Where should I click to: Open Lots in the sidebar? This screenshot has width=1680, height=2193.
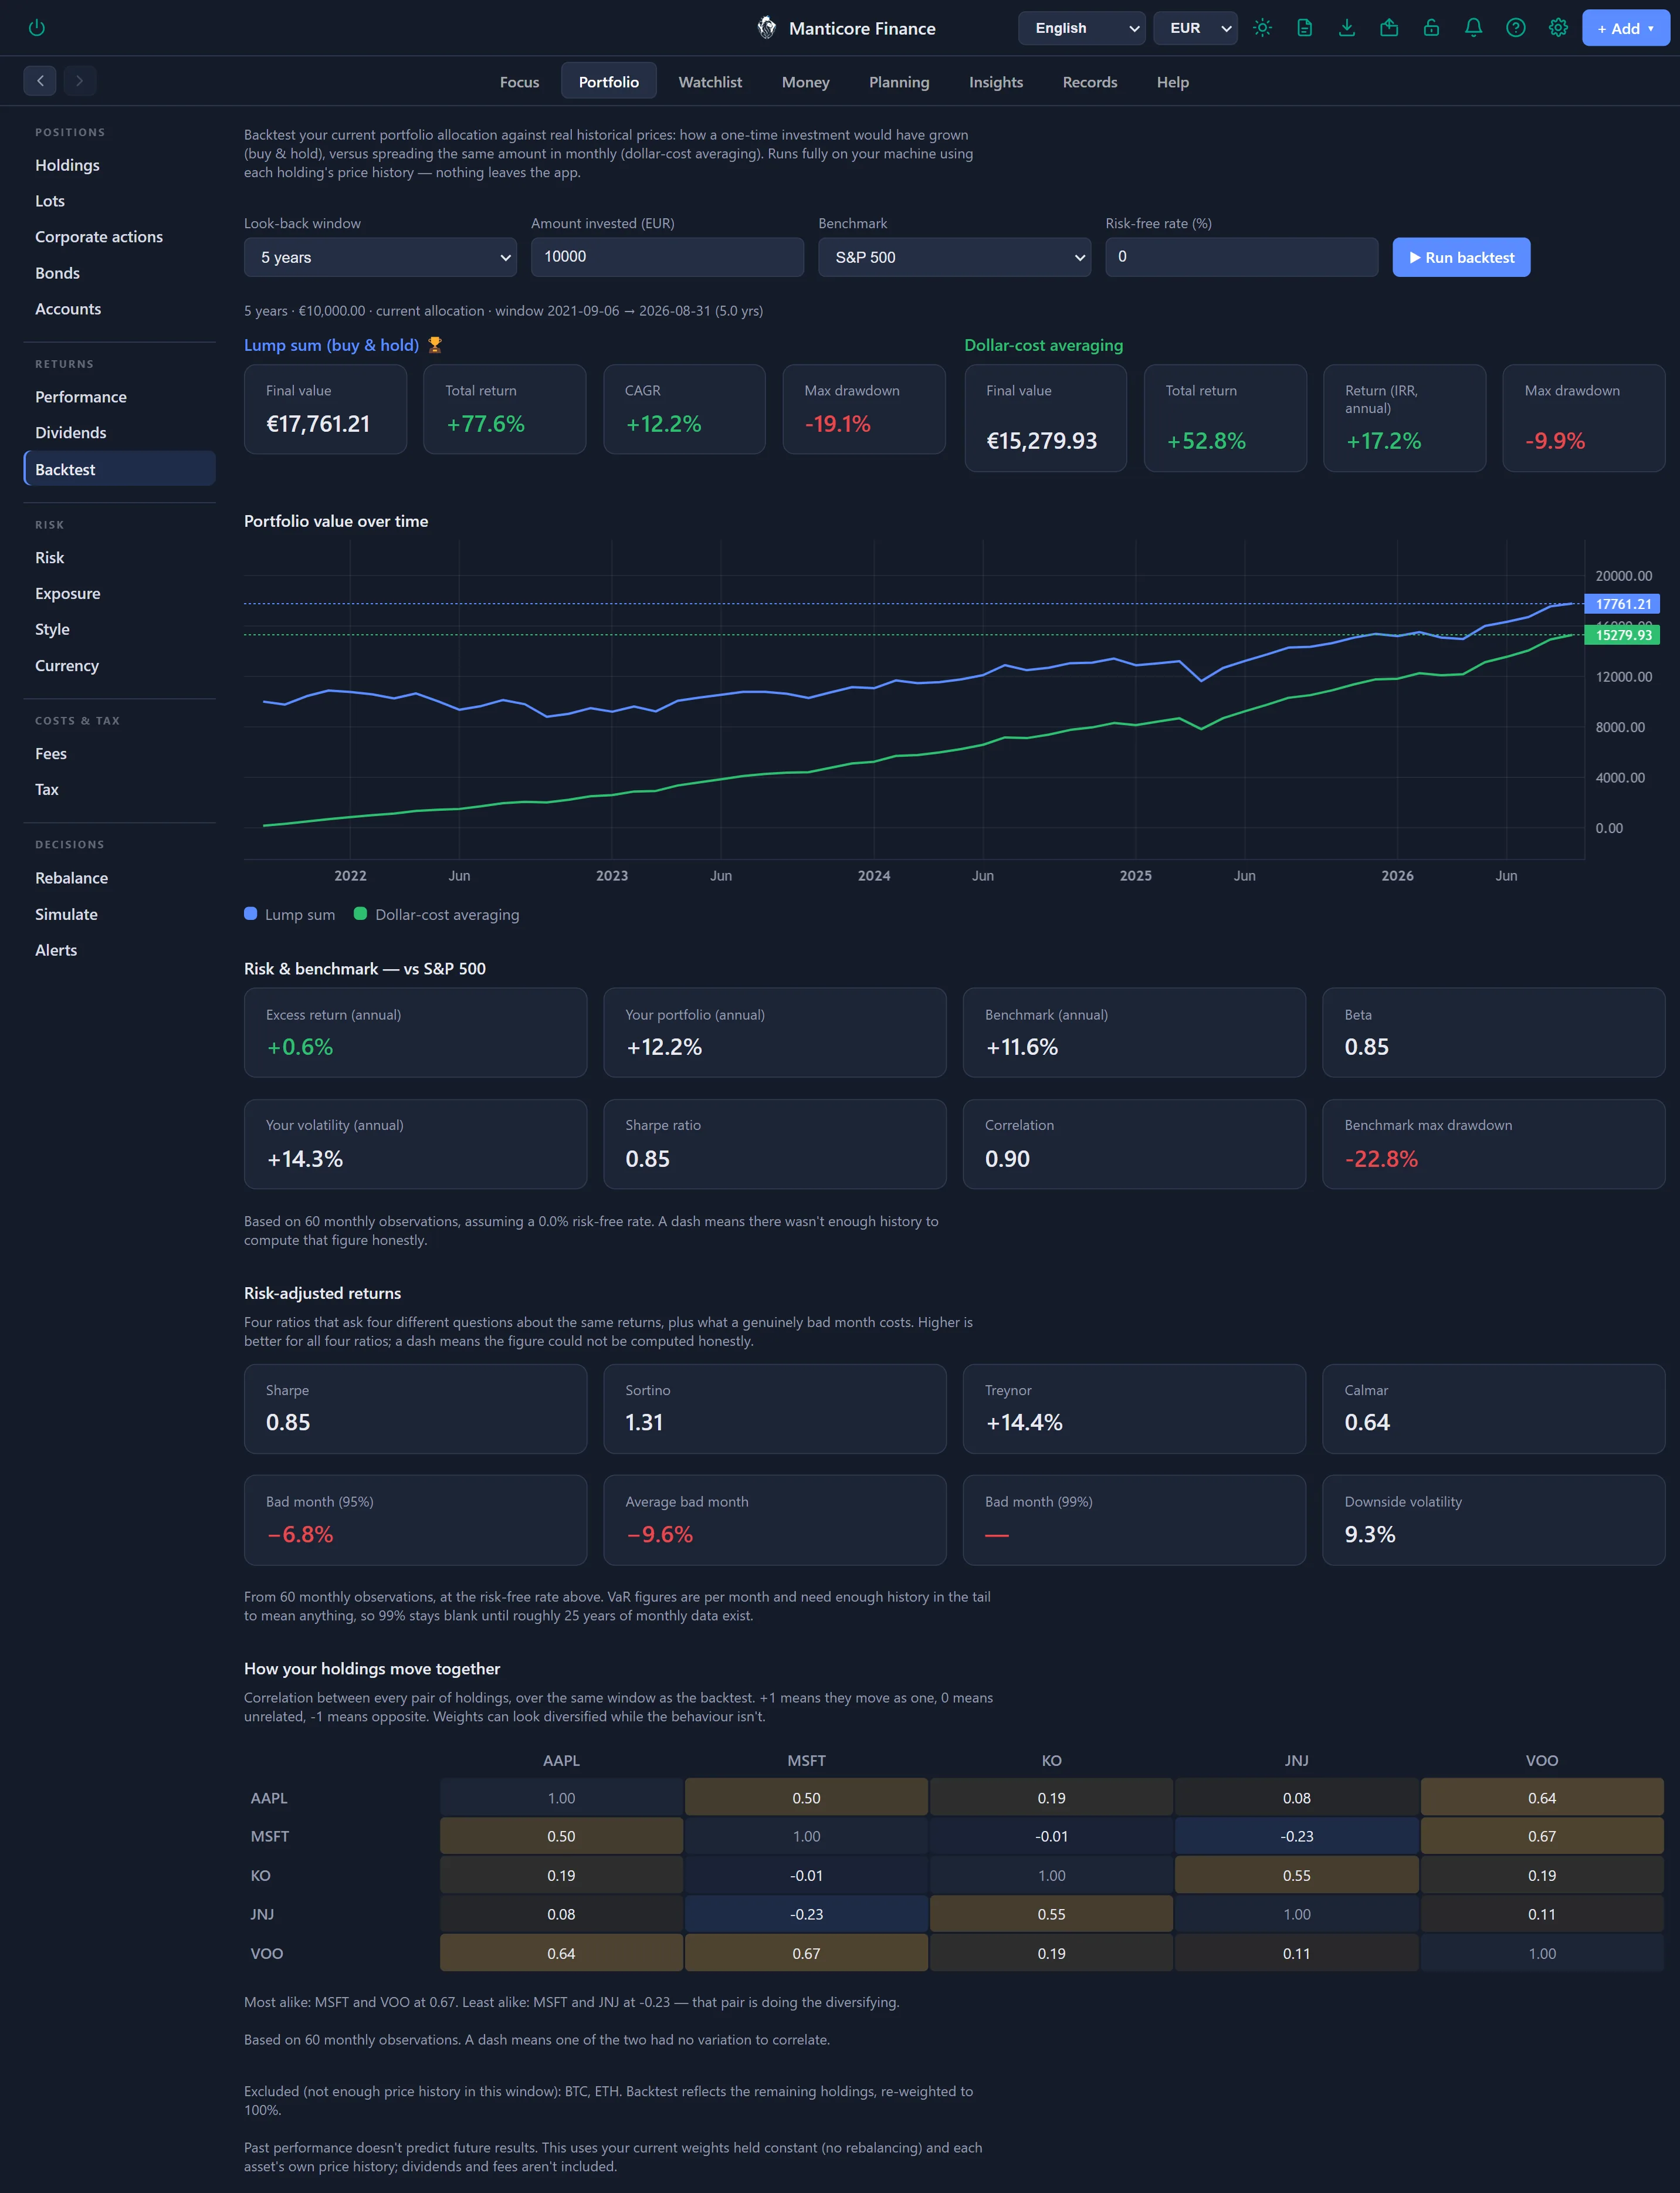click(119, 201)
